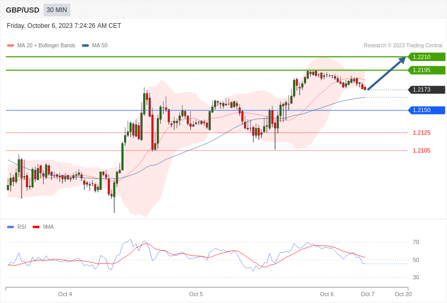
Task: Toggle the RSI legend entry
Action: [x=16, y=227]
